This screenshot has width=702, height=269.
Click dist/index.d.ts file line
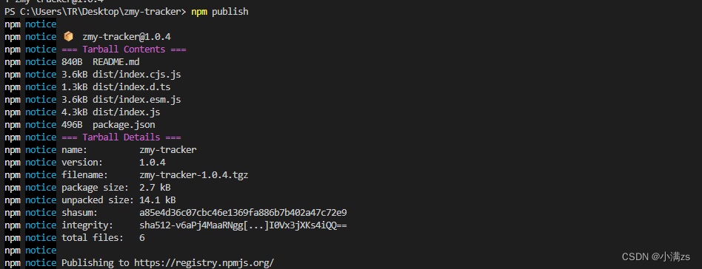pos(131,86)
